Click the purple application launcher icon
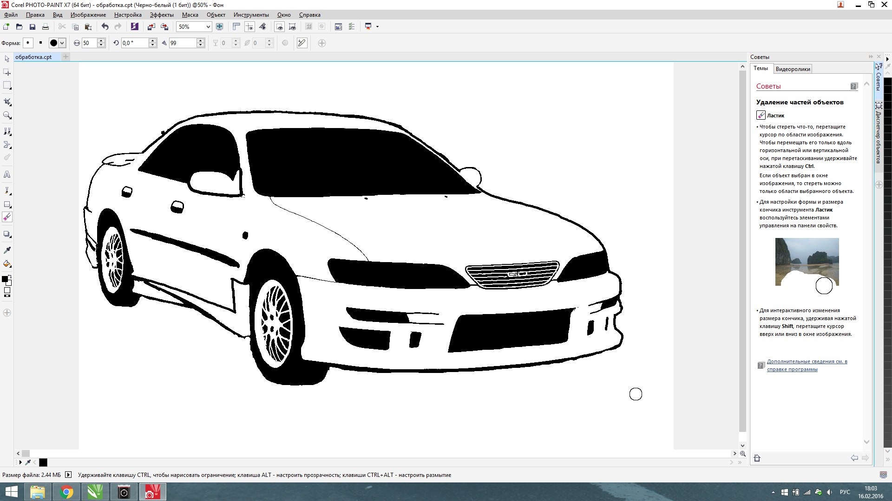The width and height of the screenshot is (892, 501). 134,27
